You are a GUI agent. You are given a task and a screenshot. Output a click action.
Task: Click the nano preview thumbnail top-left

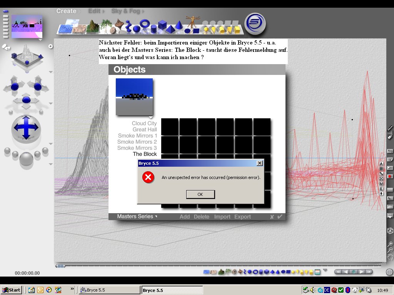point(27,27)
